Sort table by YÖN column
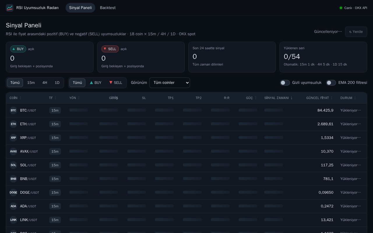This screenshot has height=233, width=373. [75, 98]
